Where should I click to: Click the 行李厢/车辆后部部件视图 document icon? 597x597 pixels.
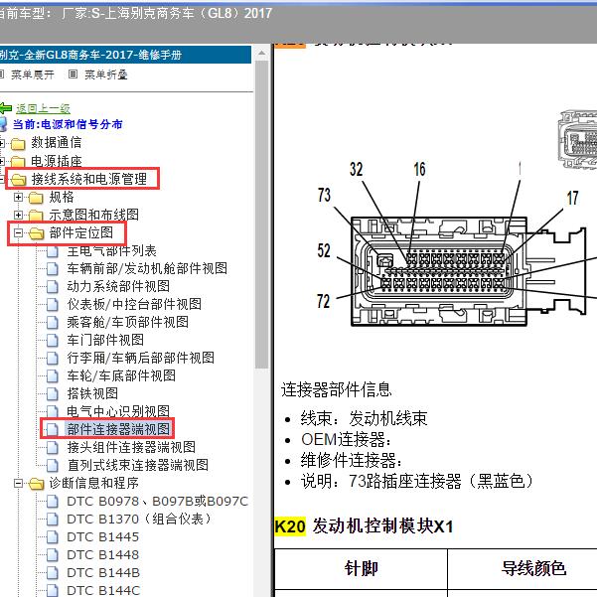[53, 359]
